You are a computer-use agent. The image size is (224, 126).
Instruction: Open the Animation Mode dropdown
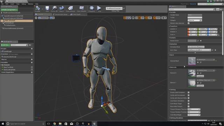point(196,47)
